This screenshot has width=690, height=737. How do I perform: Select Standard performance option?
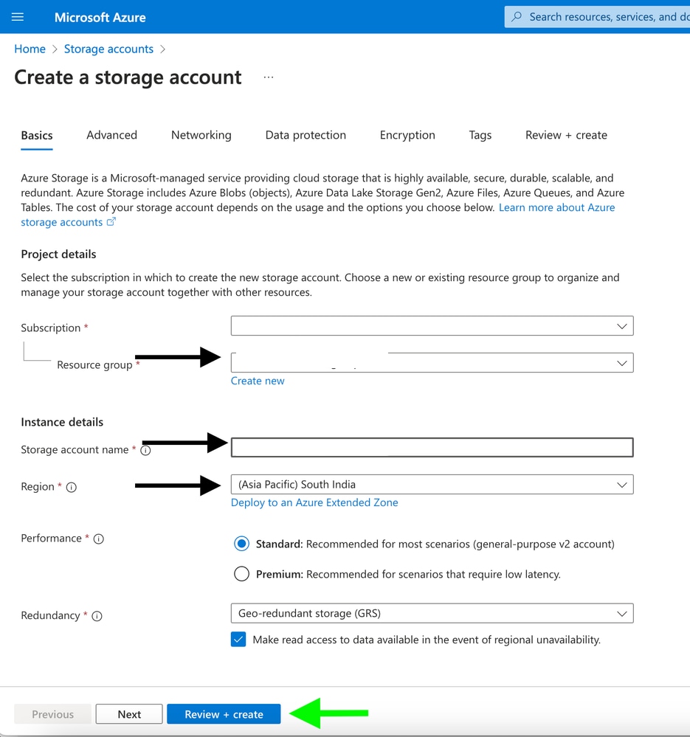pos(241,544)
